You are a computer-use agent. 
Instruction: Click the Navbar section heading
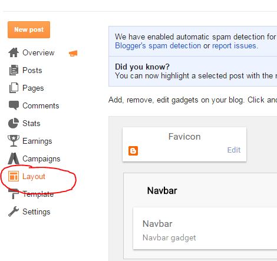(x=162, y=190)
